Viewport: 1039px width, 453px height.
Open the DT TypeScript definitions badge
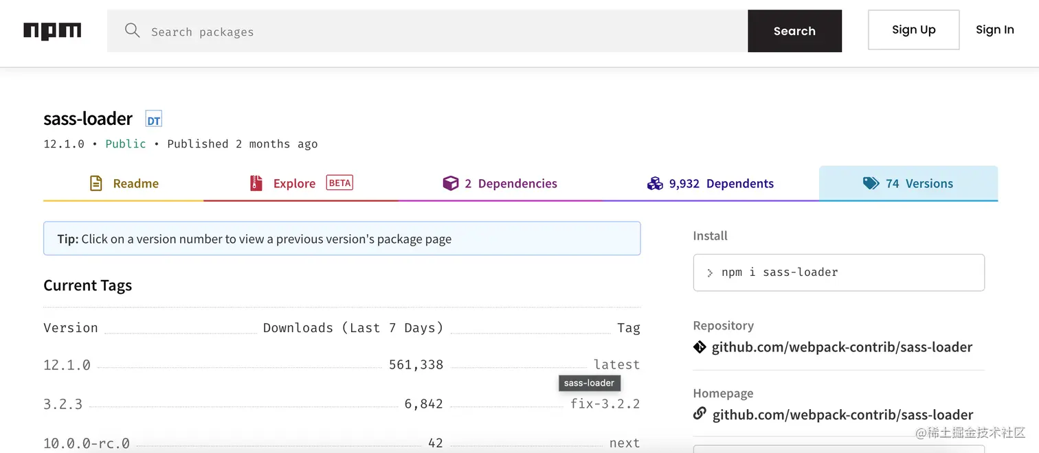click(x=153, y=118)
